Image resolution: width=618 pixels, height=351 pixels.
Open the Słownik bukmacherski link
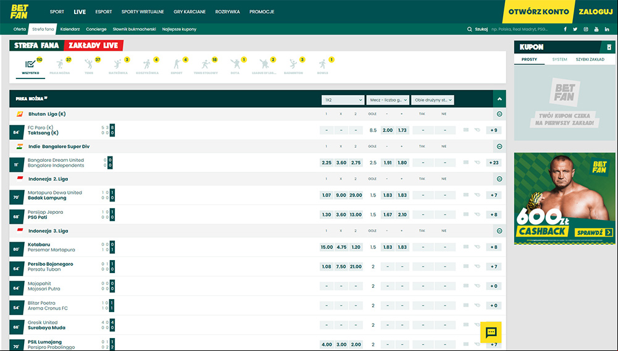coord(134,29)
